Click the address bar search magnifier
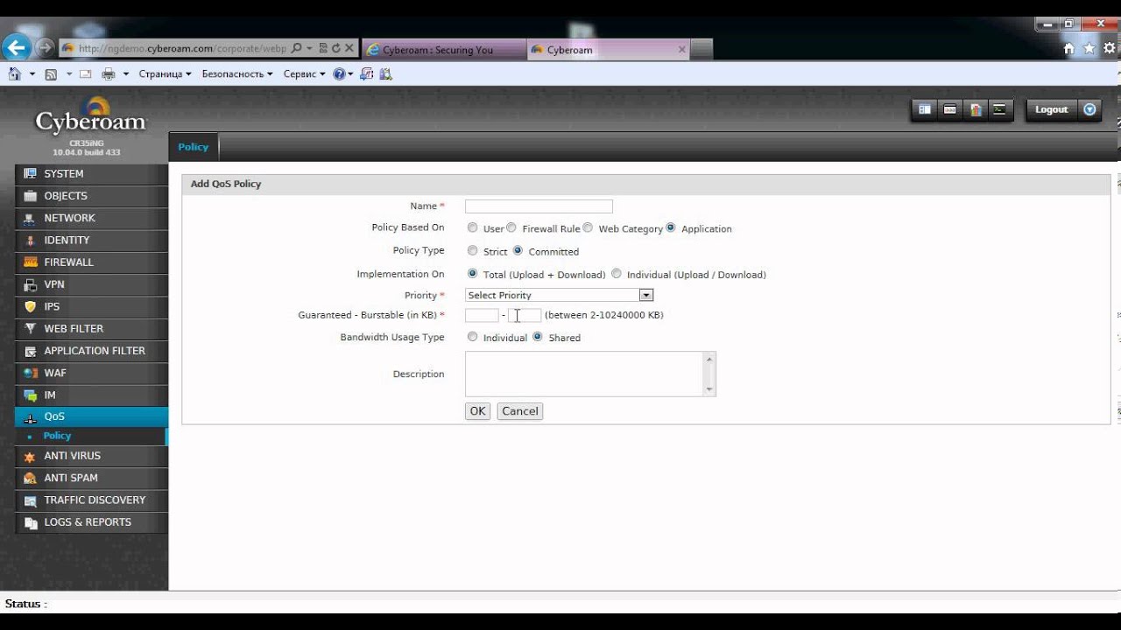The height and width of the screenshot is (630, 1121). (296, 49)
